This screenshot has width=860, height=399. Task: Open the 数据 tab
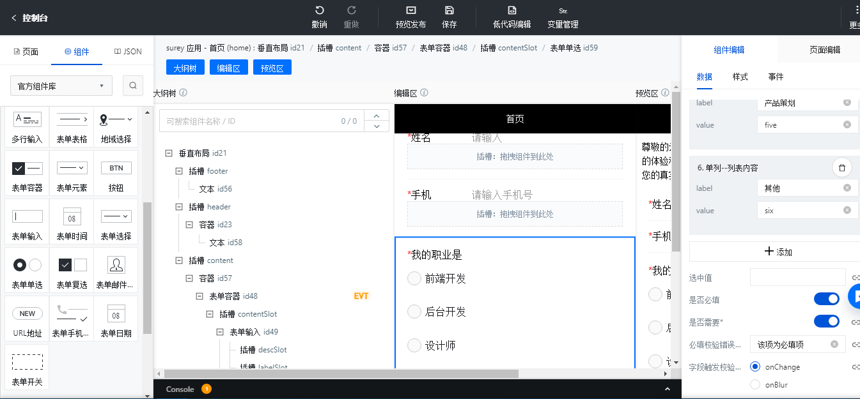point(704,77)
